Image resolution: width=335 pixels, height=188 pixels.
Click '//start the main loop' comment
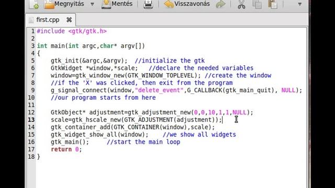143,142
